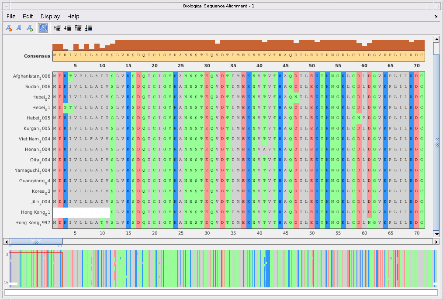Image resolution: width=443 pixels, height=300 pixels.
Task: Select the Sudan 2006 sequence label
Action: point(38,87)
